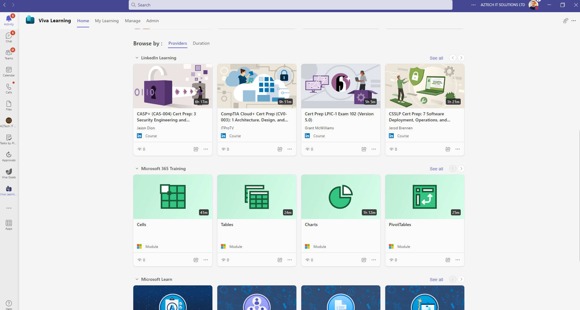Show next Microsoft 365 Training courses
Screen dimensions: 580x310
pyautogui.click(x=461, y=168)
